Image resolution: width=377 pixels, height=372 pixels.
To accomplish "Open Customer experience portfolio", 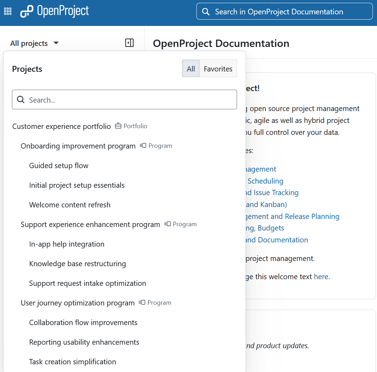I will (61, 126).
